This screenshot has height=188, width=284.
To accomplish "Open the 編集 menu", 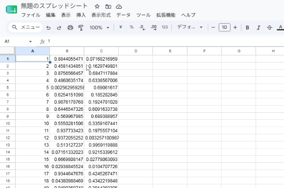I will [51, 15].
